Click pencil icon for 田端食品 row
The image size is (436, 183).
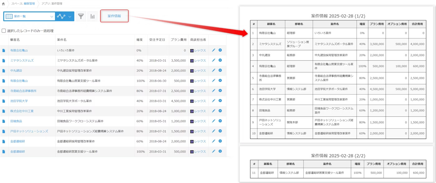coord(213,121)
